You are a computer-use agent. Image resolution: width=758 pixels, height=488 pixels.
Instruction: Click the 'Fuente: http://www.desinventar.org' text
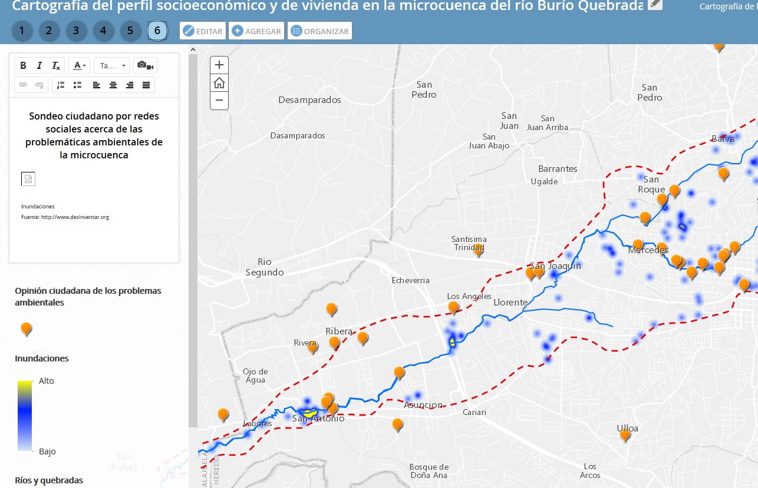point(65,217)
